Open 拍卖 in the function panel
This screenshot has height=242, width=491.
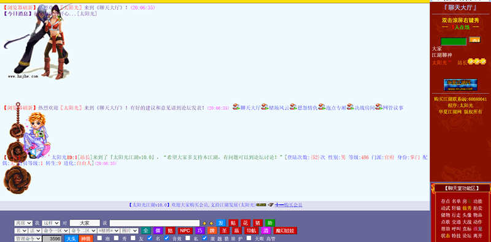point(477,208)
